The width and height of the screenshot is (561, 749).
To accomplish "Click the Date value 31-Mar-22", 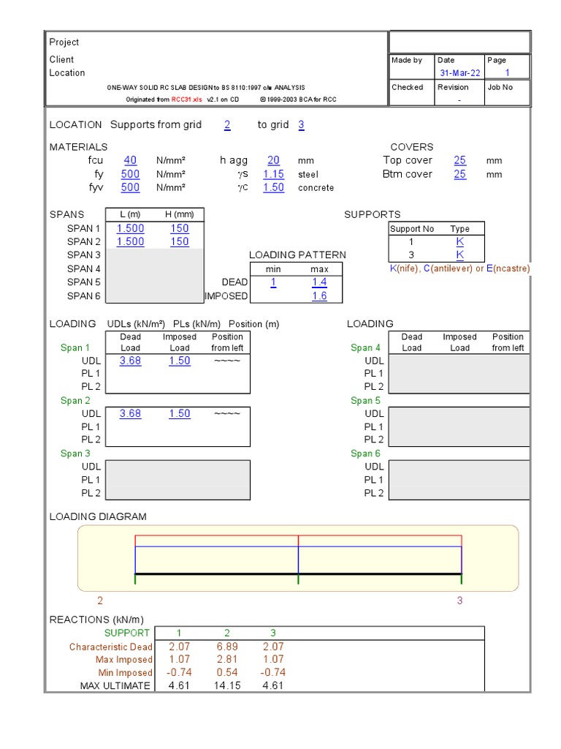I will pos(460,72).
